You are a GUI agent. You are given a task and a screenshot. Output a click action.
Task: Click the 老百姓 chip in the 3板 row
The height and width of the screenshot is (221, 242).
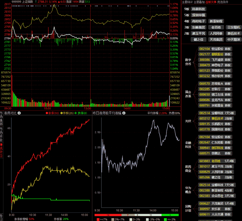click(x=216, y=27)
